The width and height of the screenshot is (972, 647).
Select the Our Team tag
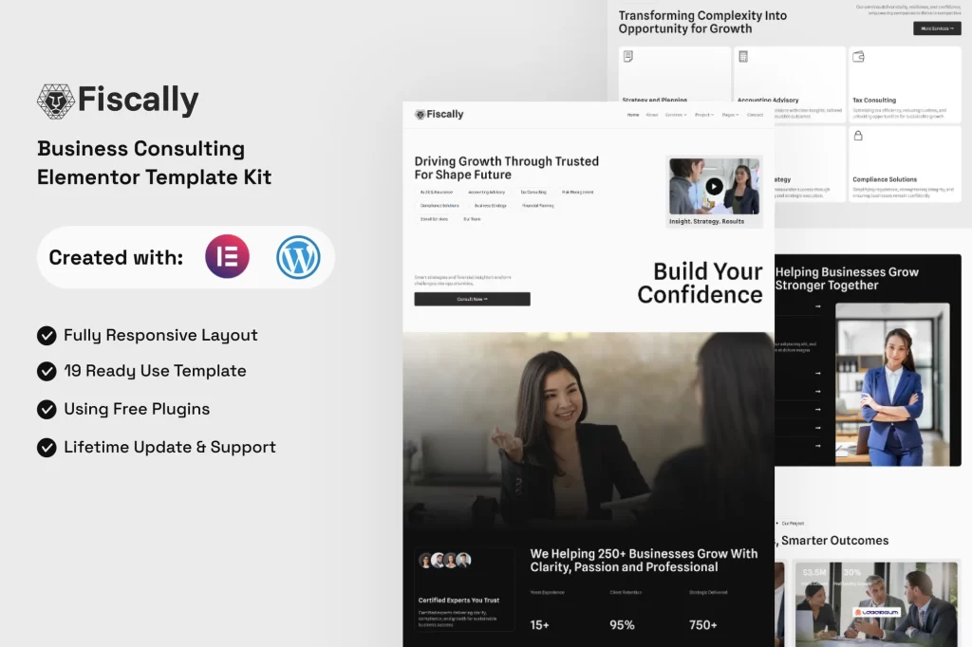472,219
